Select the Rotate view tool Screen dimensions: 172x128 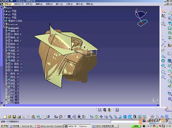click(x=106, y=116)
